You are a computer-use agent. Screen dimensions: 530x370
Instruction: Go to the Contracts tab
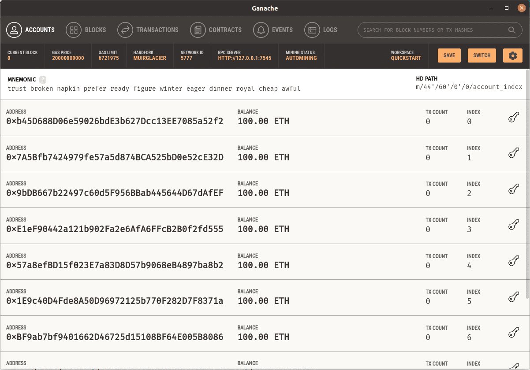click(216, 30)
